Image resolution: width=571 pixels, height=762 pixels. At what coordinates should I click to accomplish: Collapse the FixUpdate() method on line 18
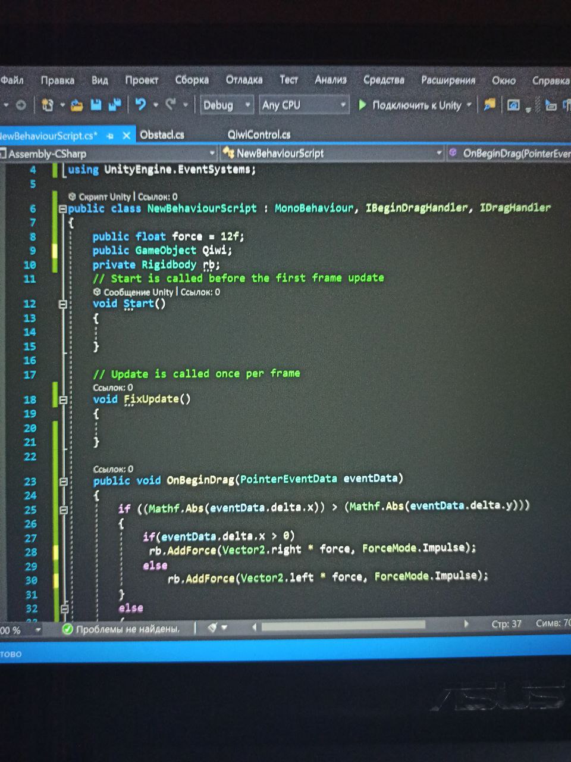click(x=63, y=400)
